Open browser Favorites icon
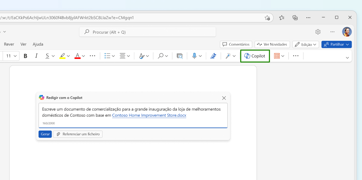This screenshot has height=180, width=362. [x=282, y=17]
